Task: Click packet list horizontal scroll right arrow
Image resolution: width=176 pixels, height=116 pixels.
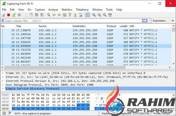Action: coord(170,67)
